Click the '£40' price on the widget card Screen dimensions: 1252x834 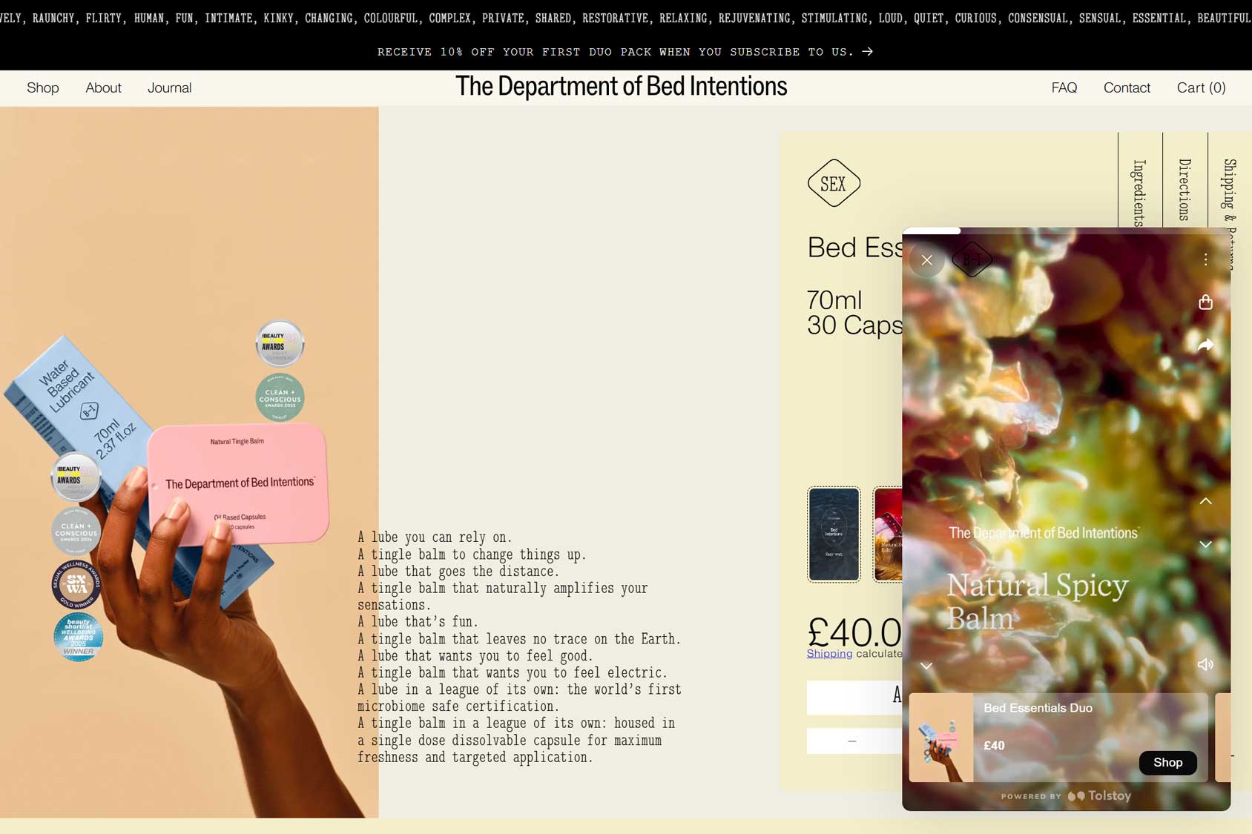pyautogui.click(x=994, y=746)
